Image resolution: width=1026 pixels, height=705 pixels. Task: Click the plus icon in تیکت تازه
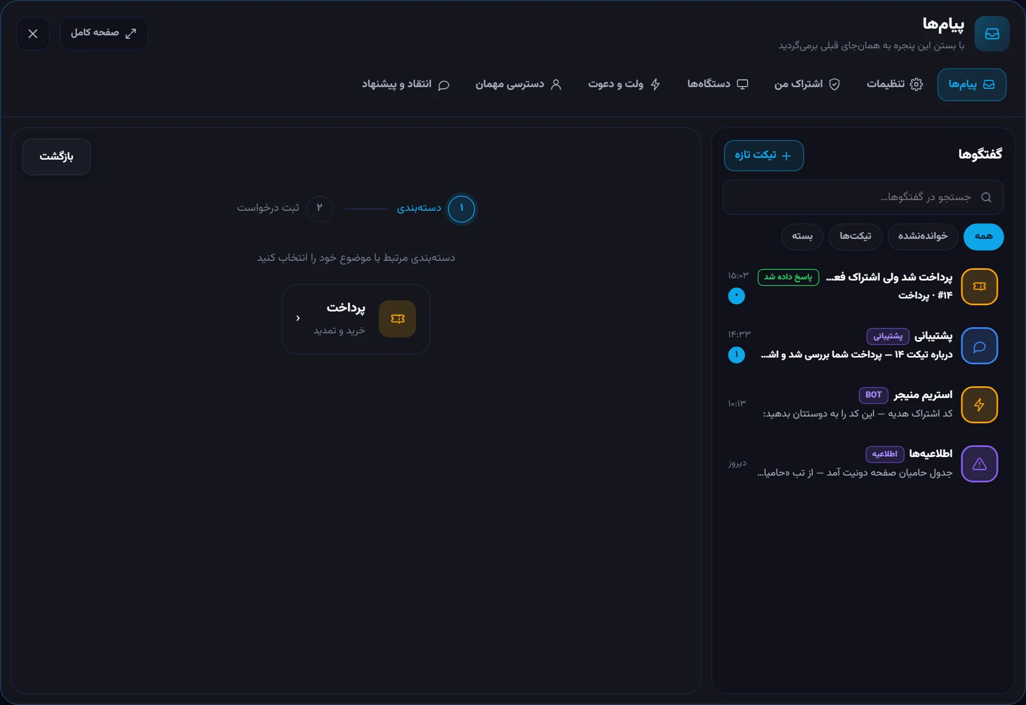[786, 156]
